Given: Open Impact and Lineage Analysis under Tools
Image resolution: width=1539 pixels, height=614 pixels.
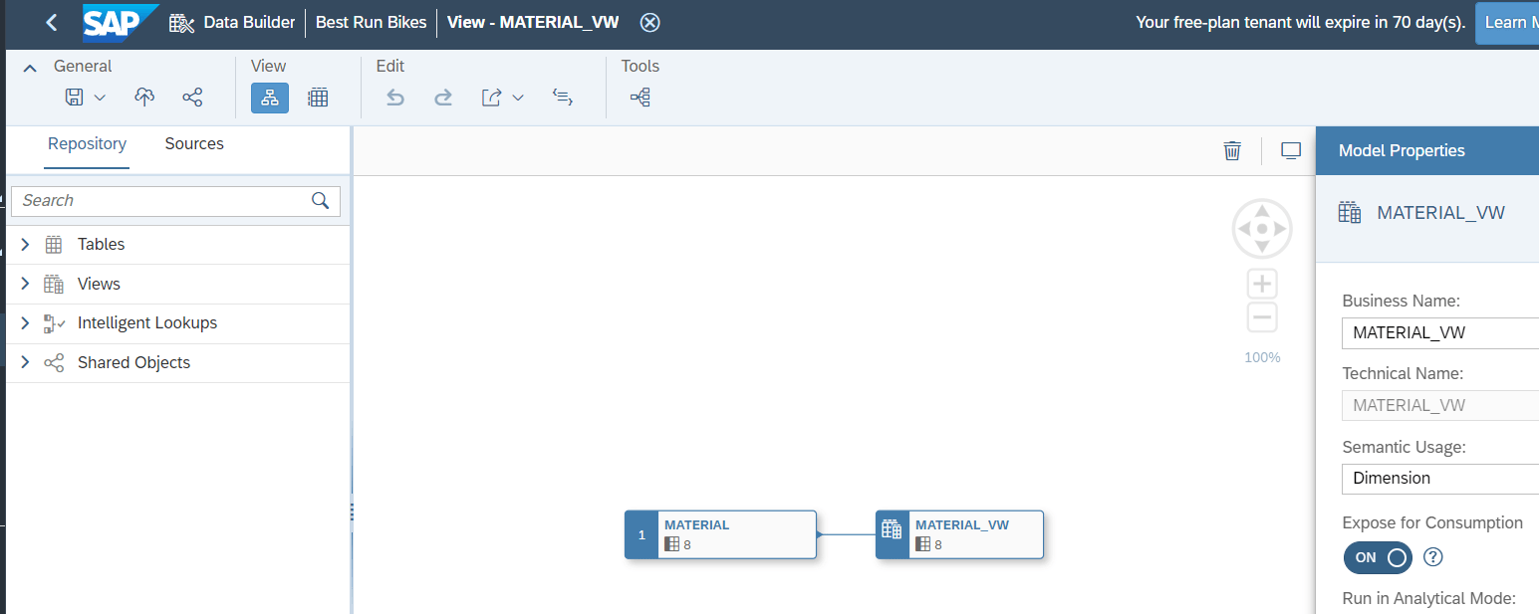Looking at the screenshot, I should 640,97.
